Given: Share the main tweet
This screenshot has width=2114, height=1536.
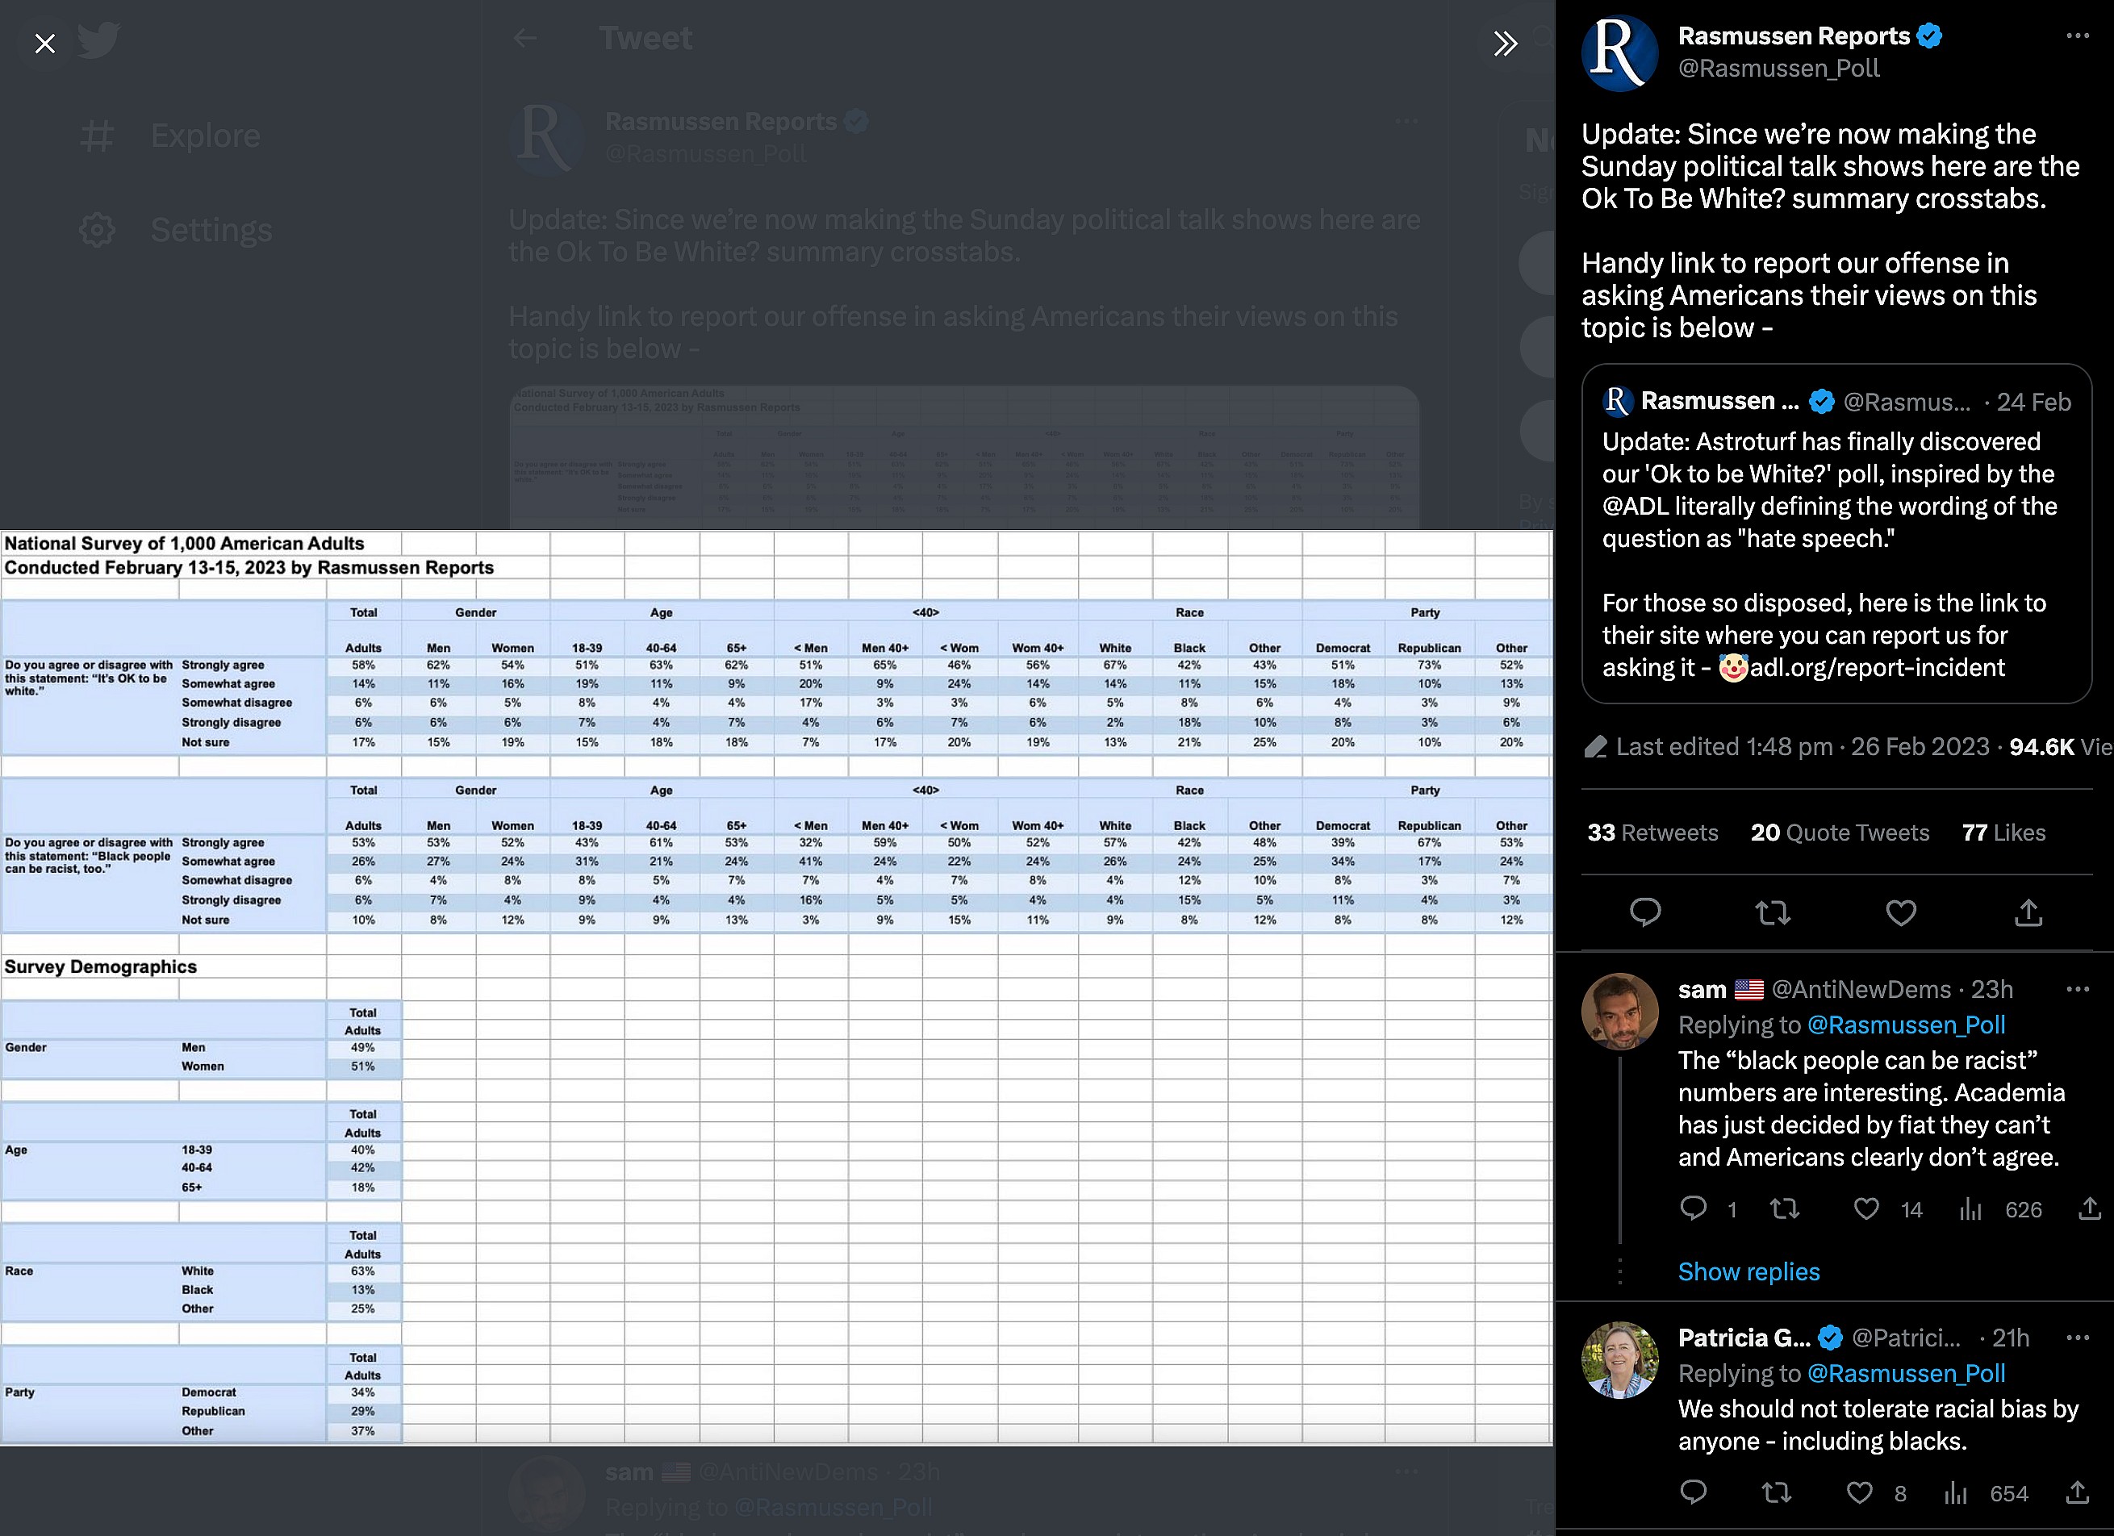Looking at the screenshot, I should (2028, 912).
